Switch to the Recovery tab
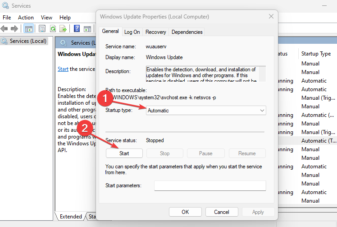This screenshot has width=337, height=227. coord(155,32)
